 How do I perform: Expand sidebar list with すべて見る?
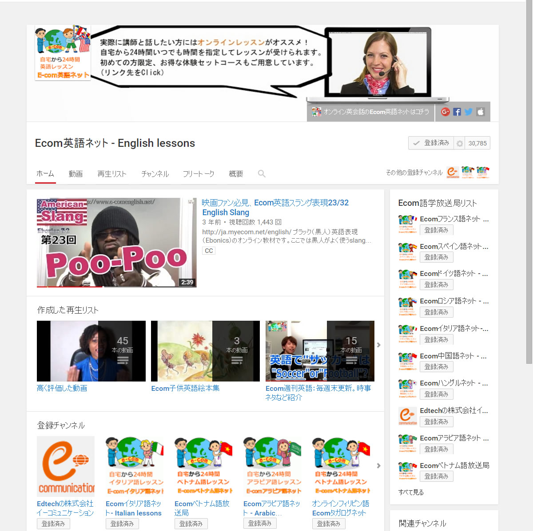pos(411,492)
